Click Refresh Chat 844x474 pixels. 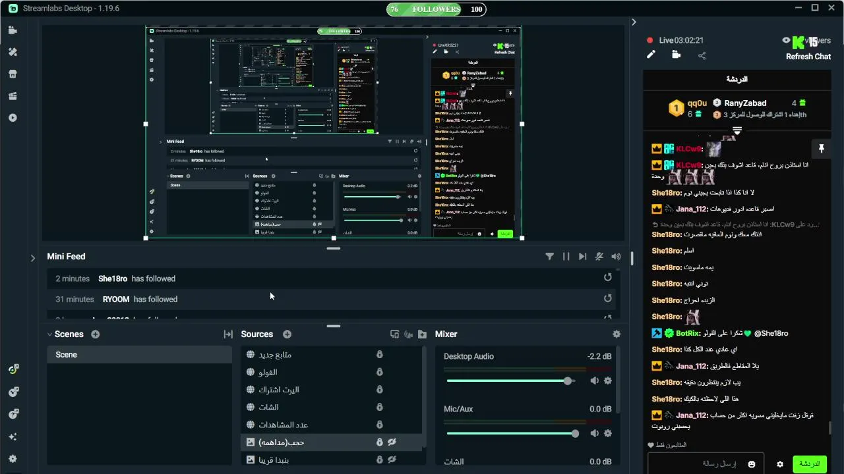click(808, 57)
